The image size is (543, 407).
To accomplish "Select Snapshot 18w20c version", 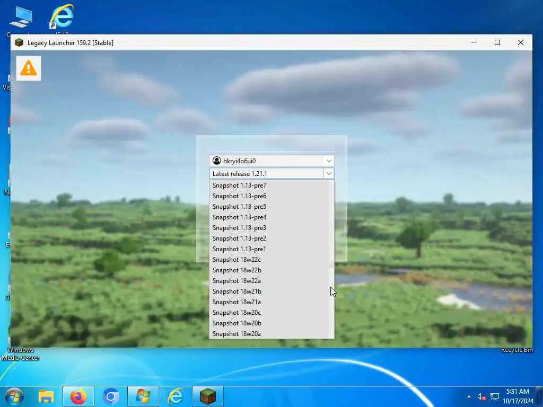I will pos(269,313).
